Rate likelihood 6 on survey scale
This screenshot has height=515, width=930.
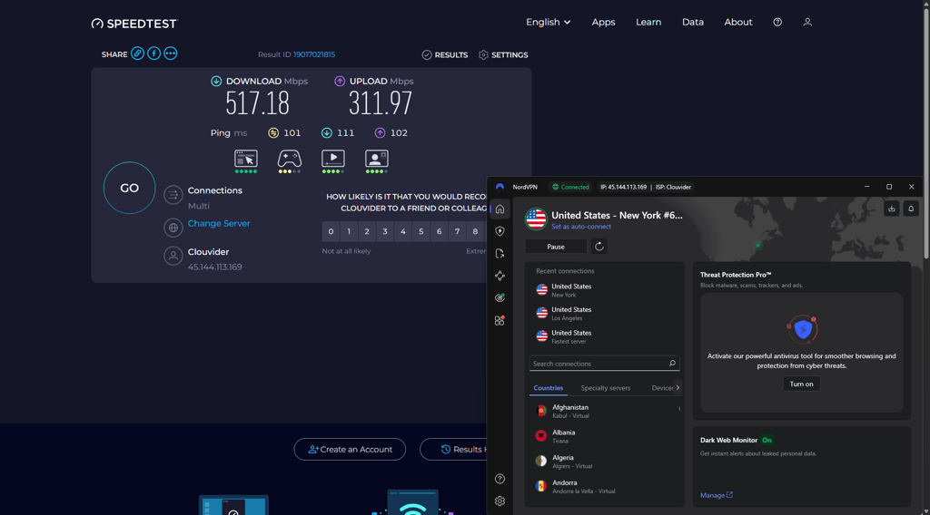(439, 231)
